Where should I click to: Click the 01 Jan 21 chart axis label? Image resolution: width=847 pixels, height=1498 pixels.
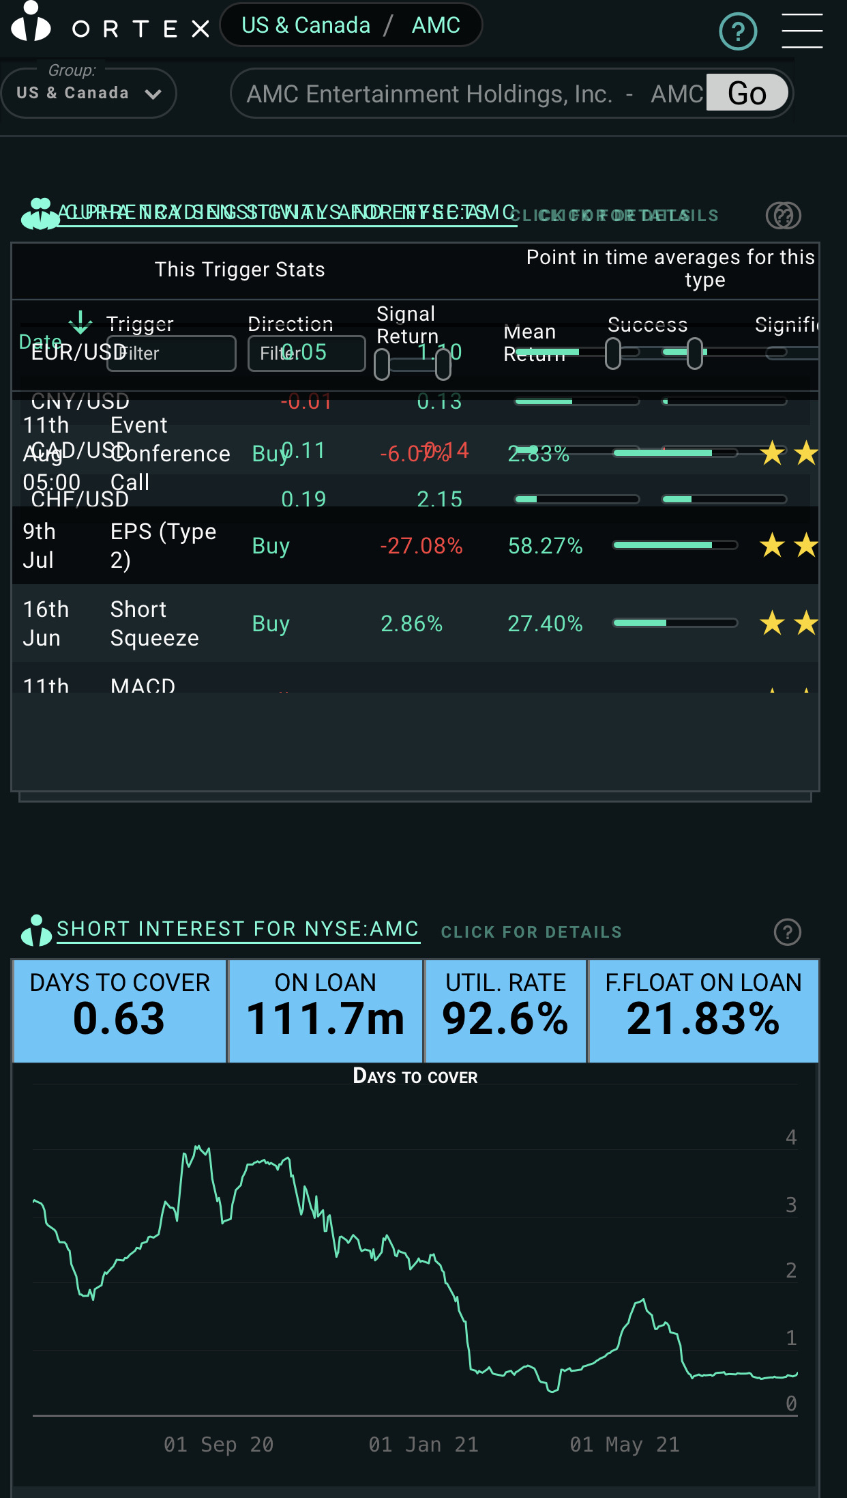[423, 1444]
